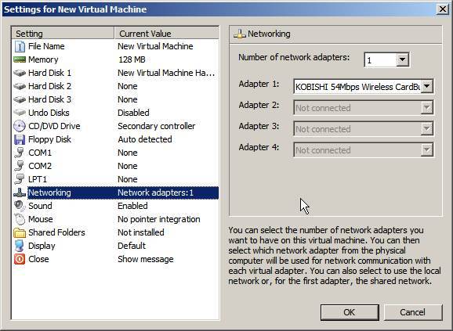Confirm settings with the OK button
Screen dimensions: 453x331
pyautogui.click(x=350, y=312)
